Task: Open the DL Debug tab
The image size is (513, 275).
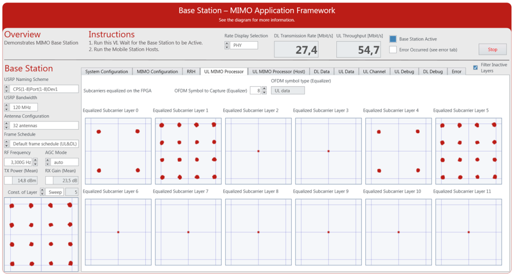Action: 433,72
